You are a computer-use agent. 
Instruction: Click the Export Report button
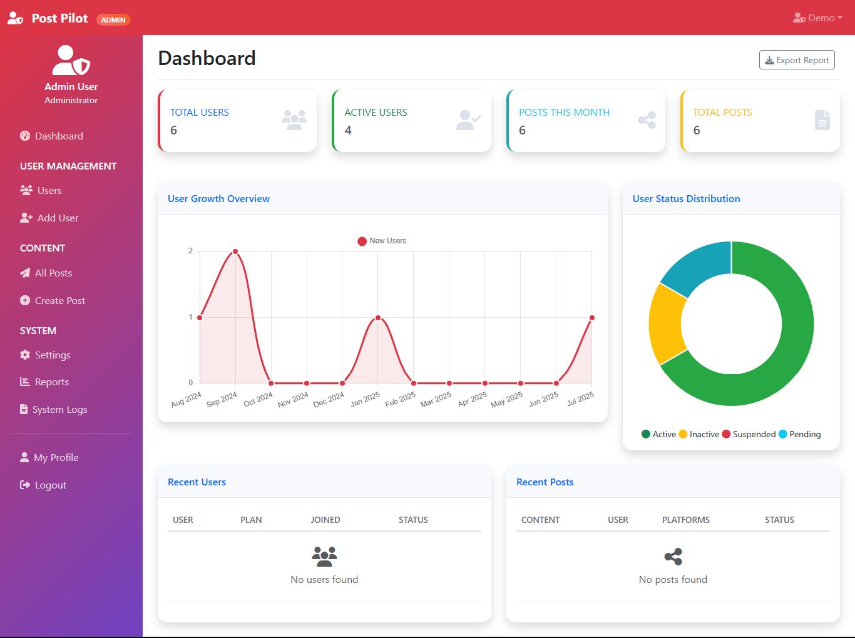[x=797, y=60]
